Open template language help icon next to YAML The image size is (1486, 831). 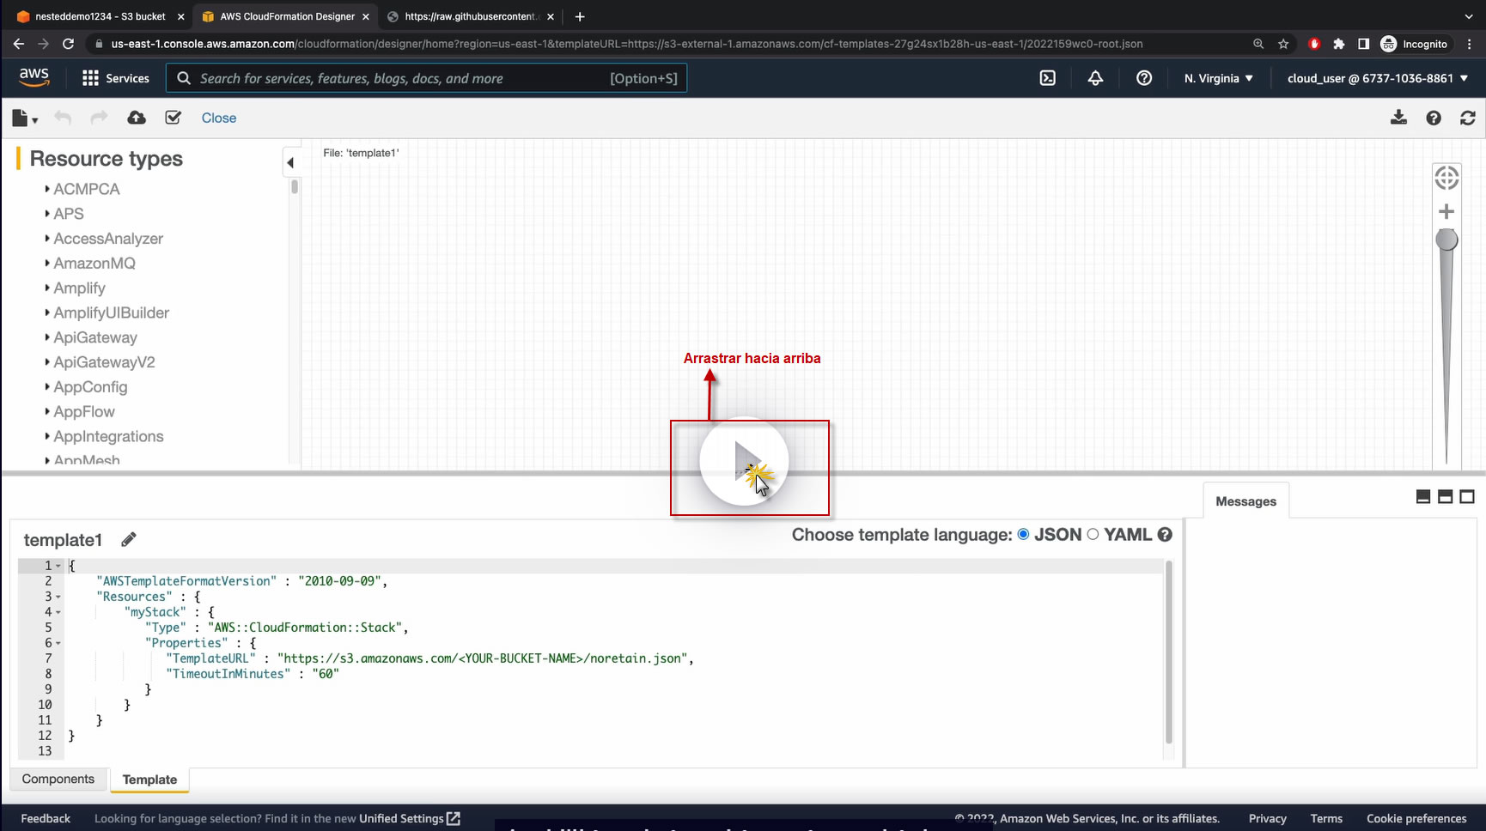point(1165,535)
